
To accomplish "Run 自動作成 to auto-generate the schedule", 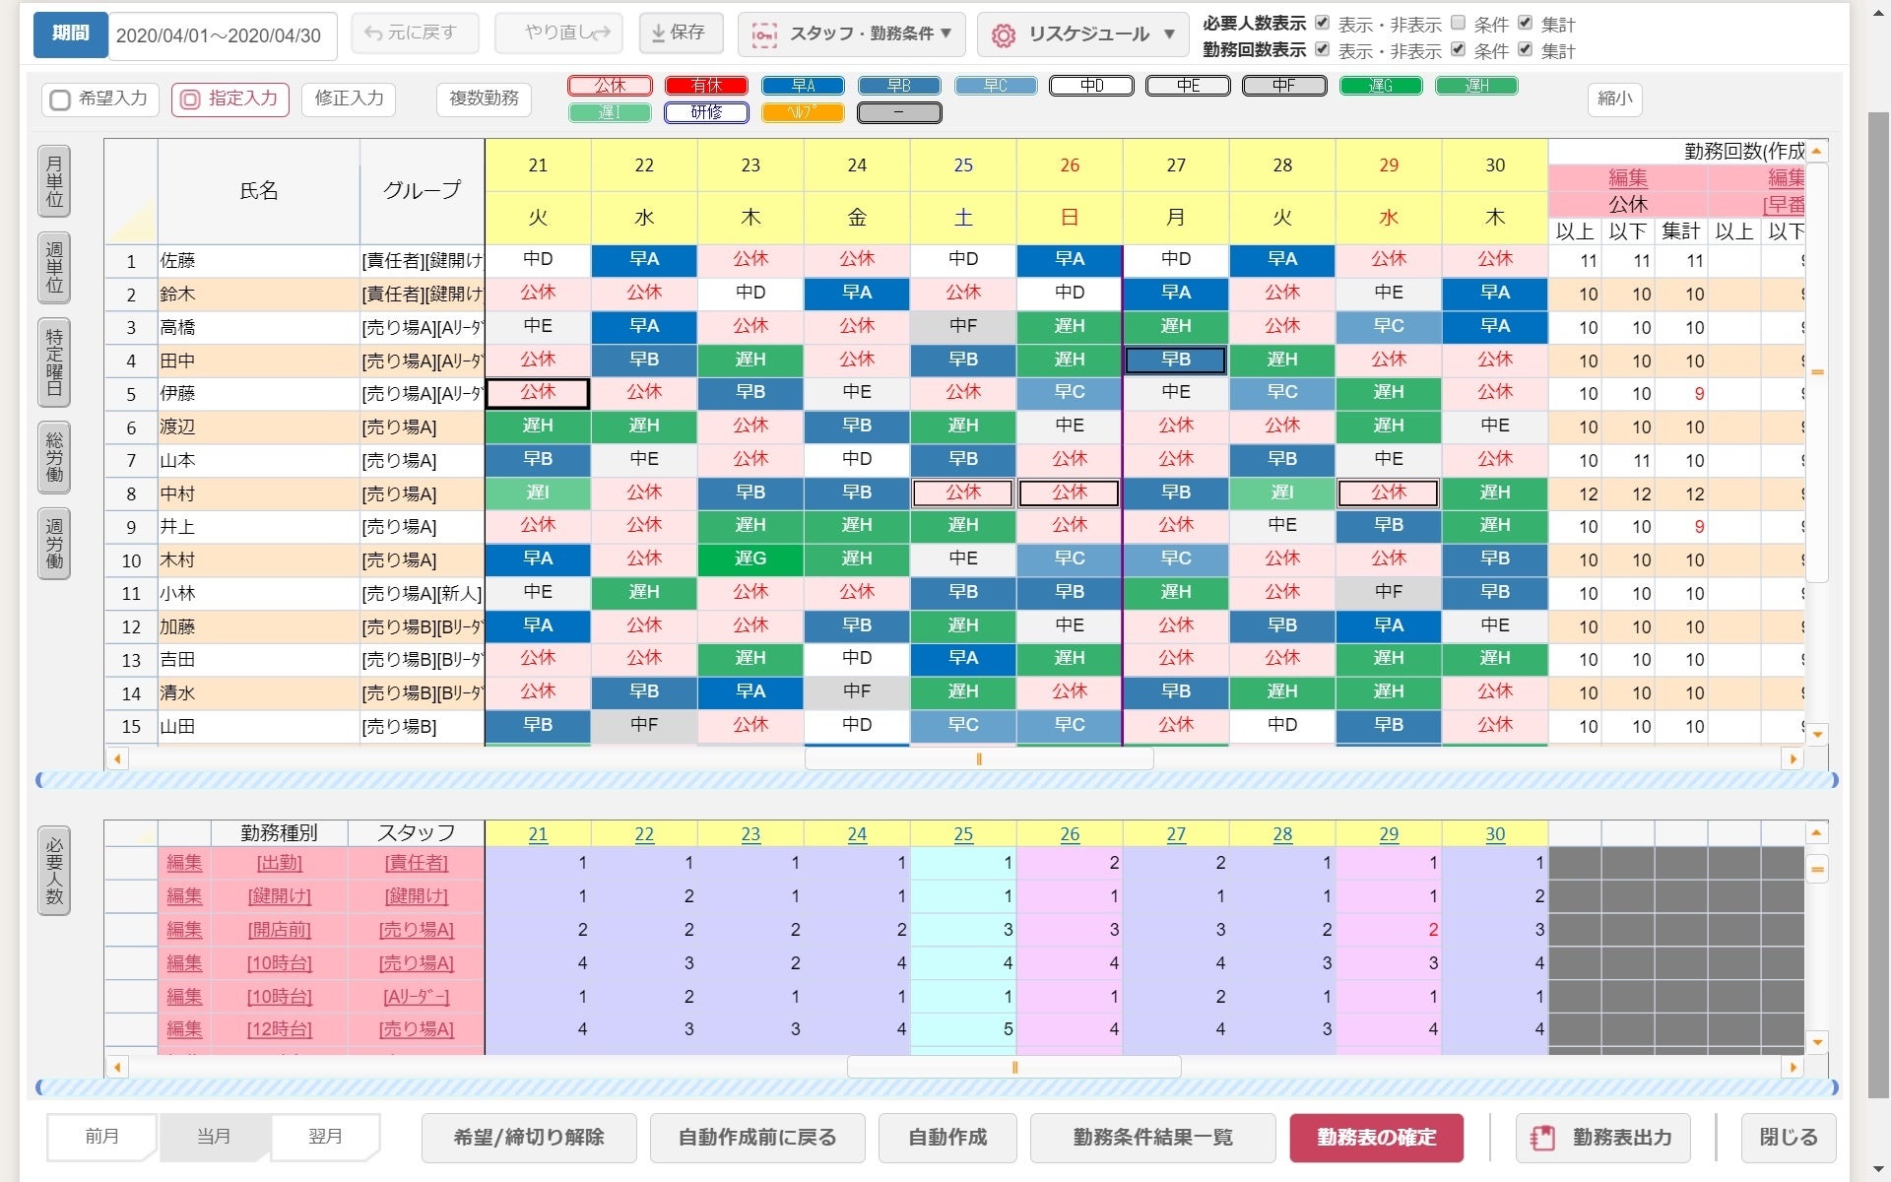I will tap(946, 1138).
